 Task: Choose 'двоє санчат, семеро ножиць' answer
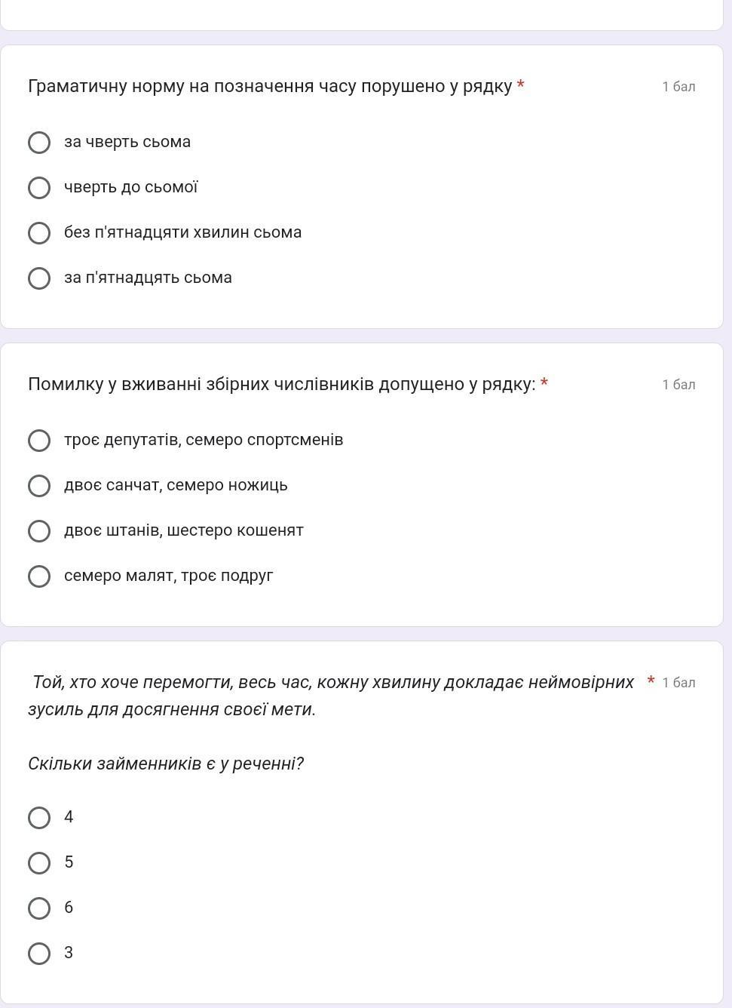(x=39, y=486)
